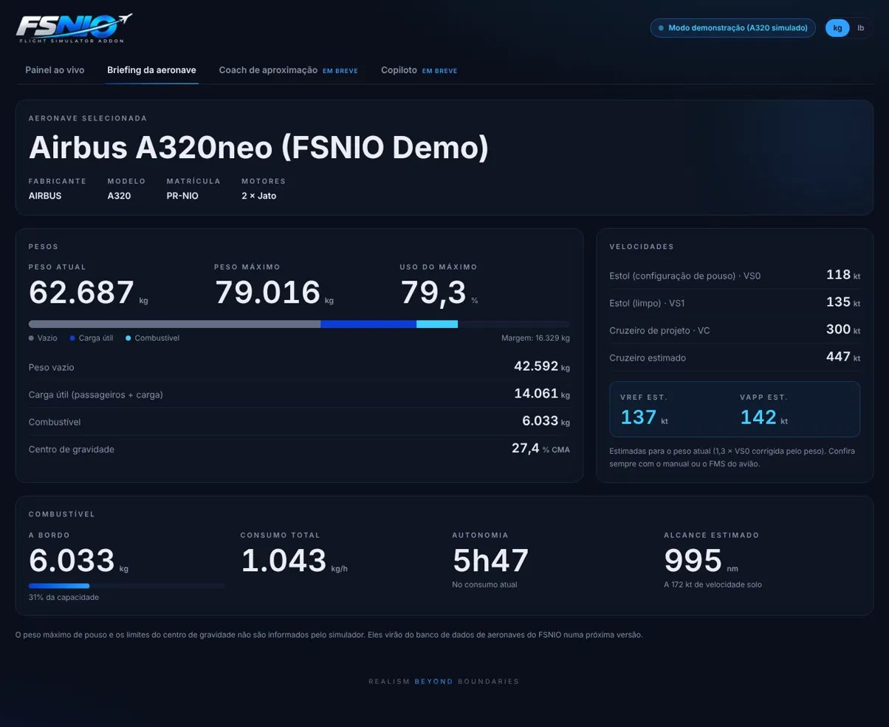
Task: Click the status dot in demo badge
Action: point(661,28)
